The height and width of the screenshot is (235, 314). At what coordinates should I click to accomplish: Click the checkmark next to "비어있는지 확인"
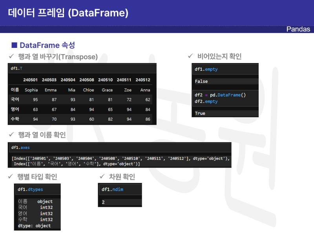[191, 56]
